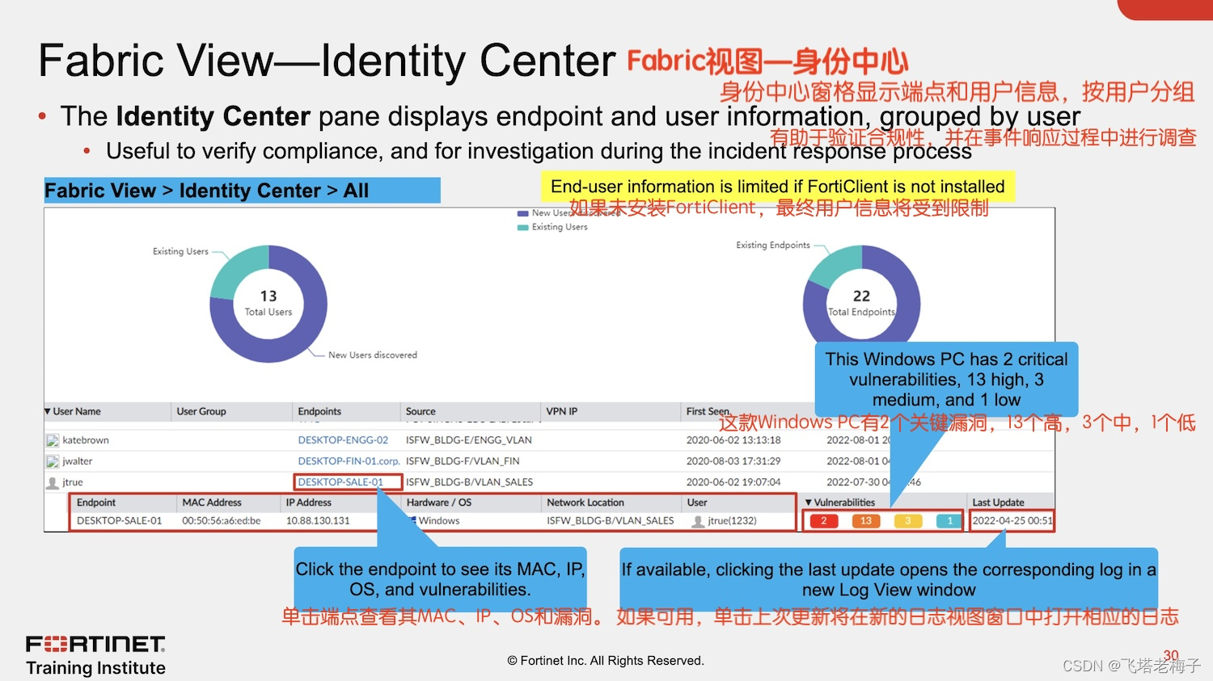The height and width of the screenshot is (681, 1213).
Task: Click the katebrown user avatar icon
Action: (53, 440)
